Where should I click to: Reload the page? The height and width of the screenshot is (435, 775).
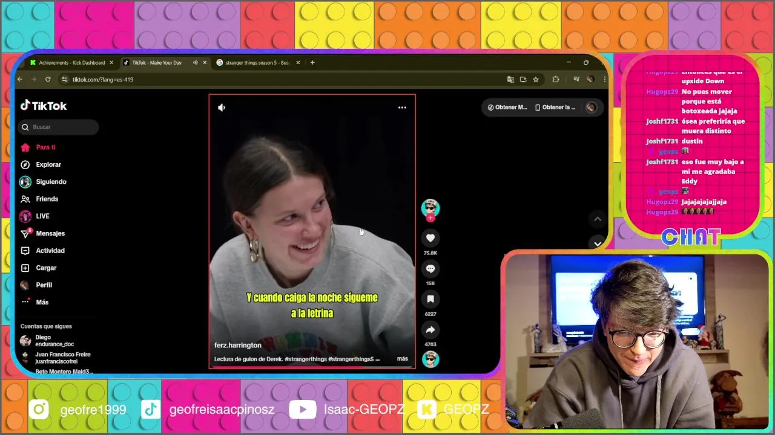48,79
